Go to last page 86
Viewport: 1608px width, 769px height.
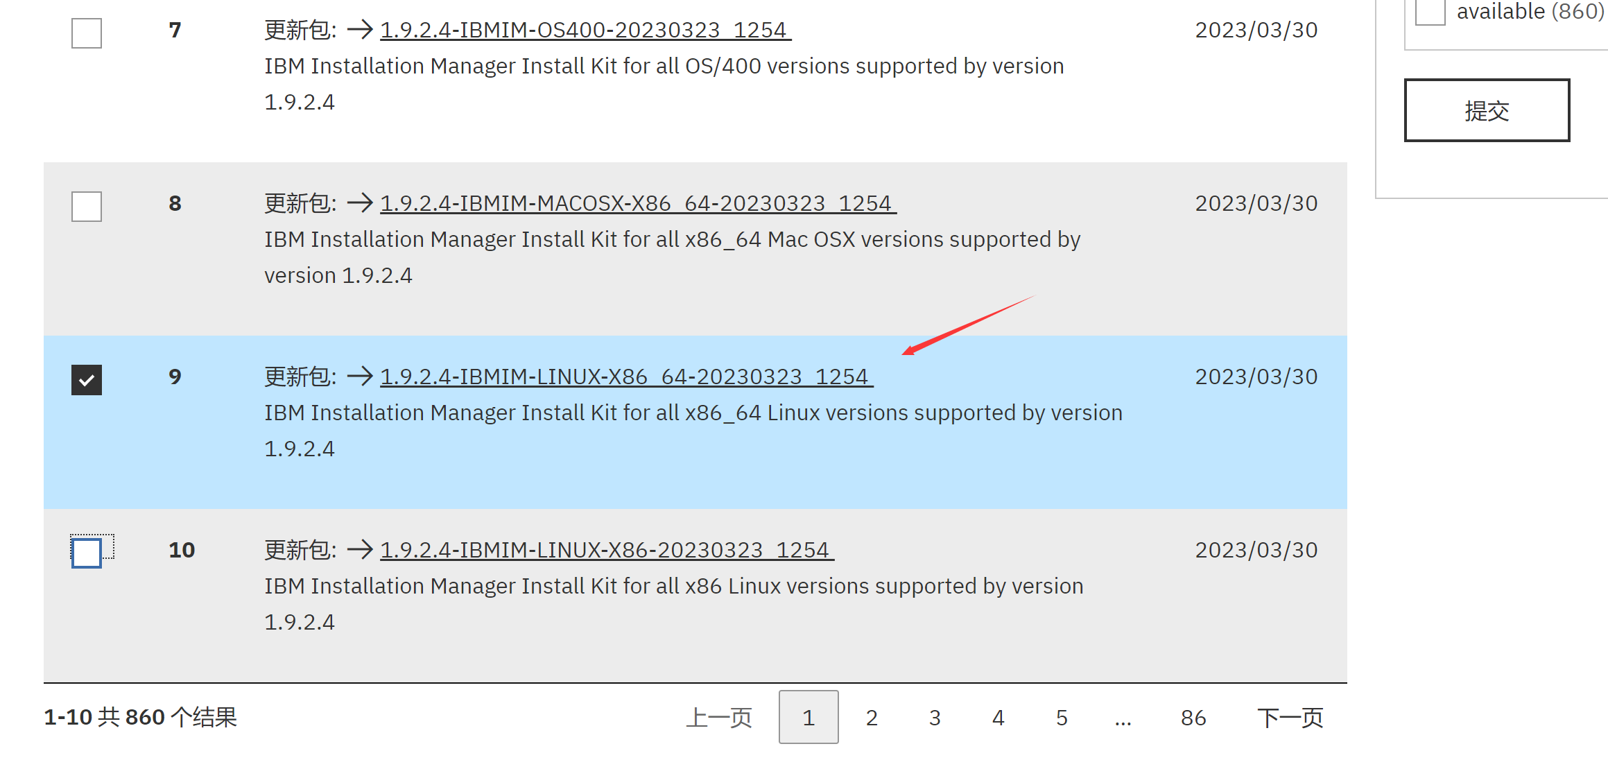coord(1193,717)
